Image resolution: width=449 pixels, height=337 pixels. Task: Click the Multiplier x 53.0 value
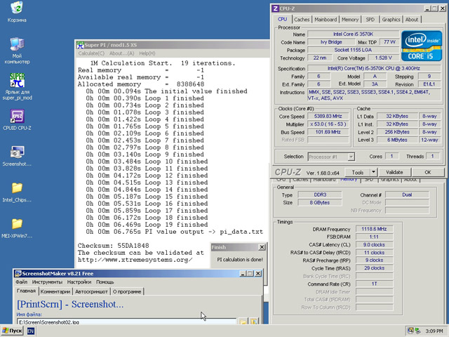(x=328, y=124)
